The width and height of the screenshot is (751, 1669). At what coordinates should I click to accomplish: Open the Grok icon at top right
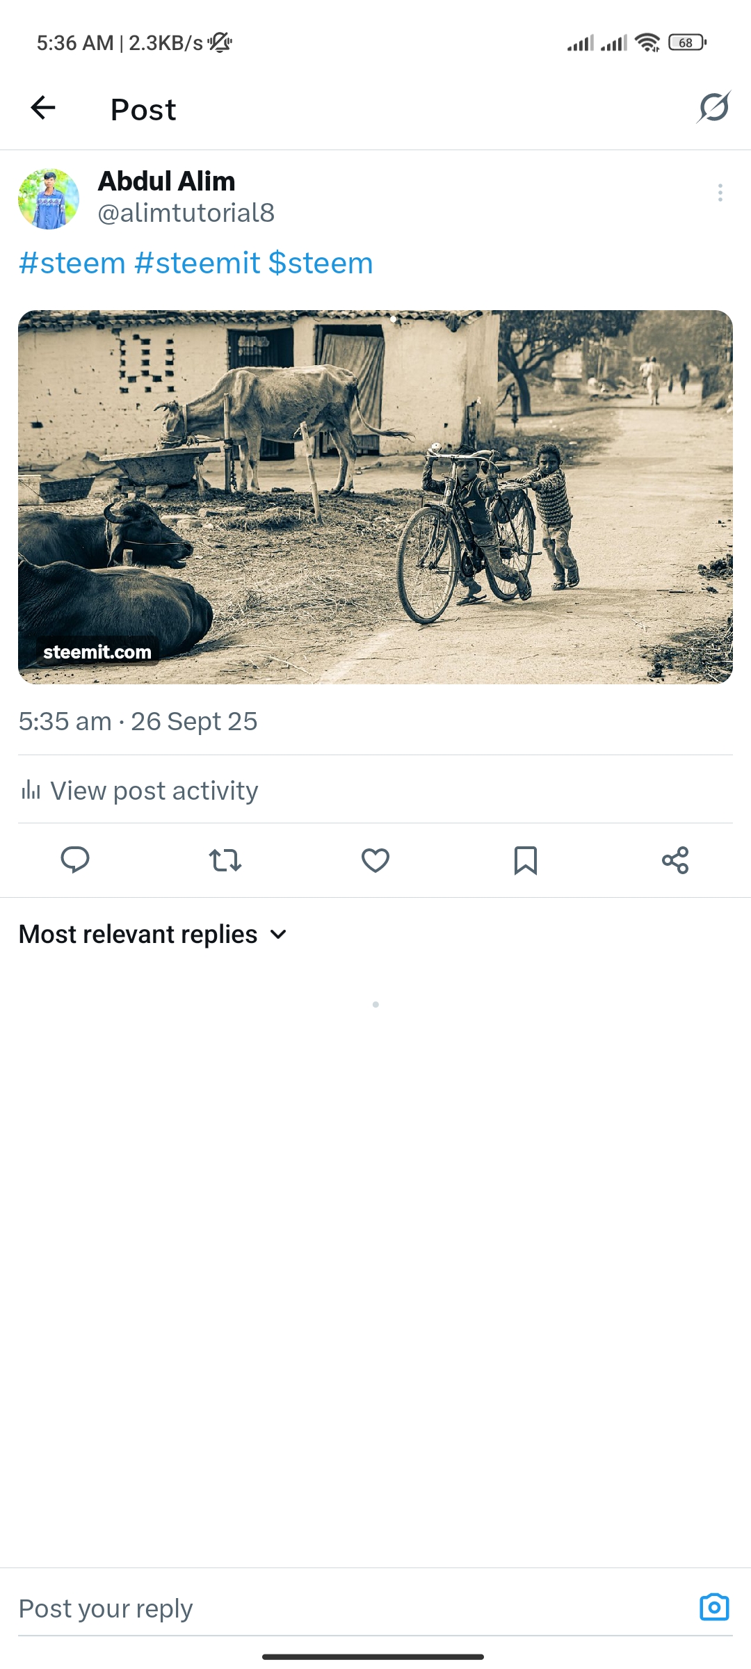[x=713, y=108]
